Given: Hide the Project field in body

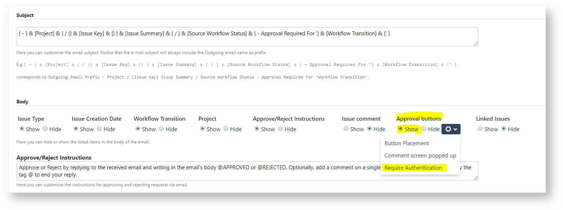Looking at the screenshot, I should [226, 129].
